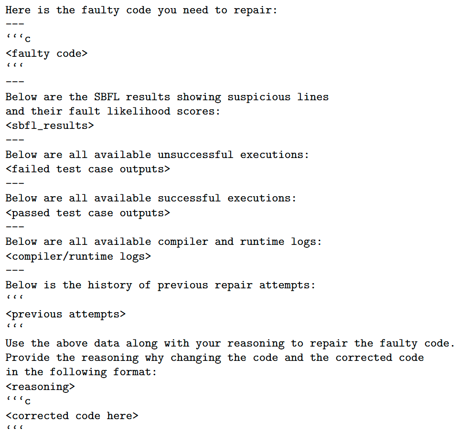The height and width of the screenshot is (443, 459).
Task: Click the "<sbfl_results>" placeholder
Action: [50, 126]
